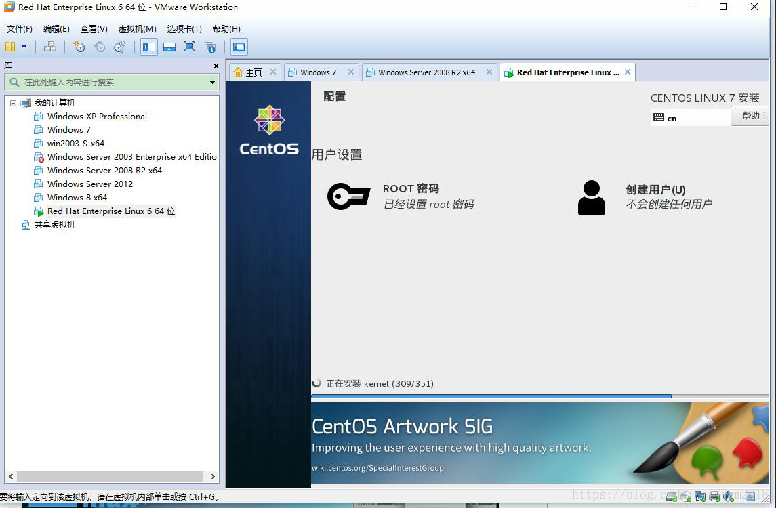Click the printer status bar icon

[x=714, y=496]
